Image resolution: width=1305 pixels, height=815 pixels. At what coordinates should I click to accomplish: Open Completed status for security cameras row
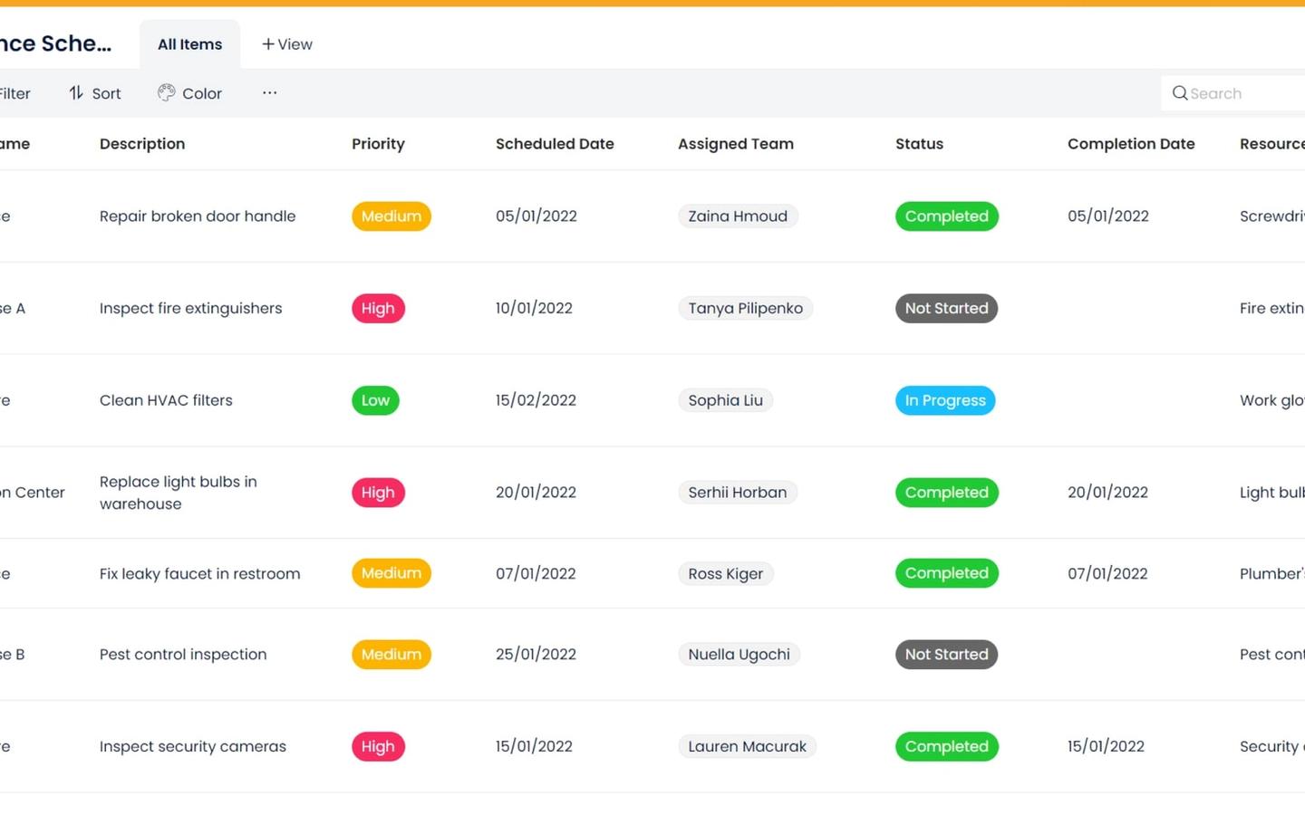point(947,747)
